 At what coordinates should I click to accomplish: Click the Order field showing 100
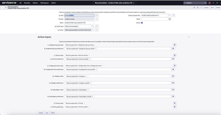pyautogui.click(x=156, y=19)
